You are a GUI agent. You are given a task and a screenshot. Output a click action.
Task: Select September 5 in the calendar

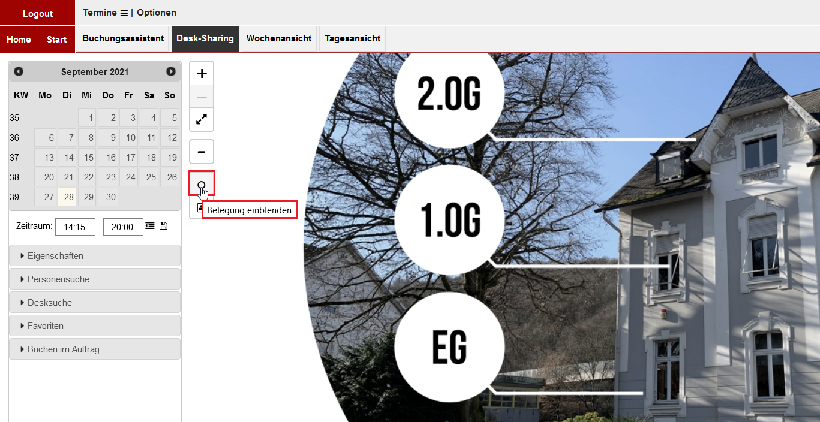pyautogui.click(x=170, y=118)
